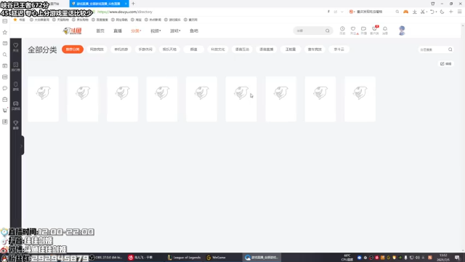Image resolution: width=465 pixels, height=262 pixels.
Task: Select the 手游休闲 category tab
Action: tap(145, 49)
